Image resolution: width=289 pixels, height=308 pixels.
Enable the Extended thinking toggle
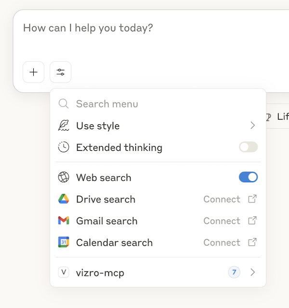248,147
